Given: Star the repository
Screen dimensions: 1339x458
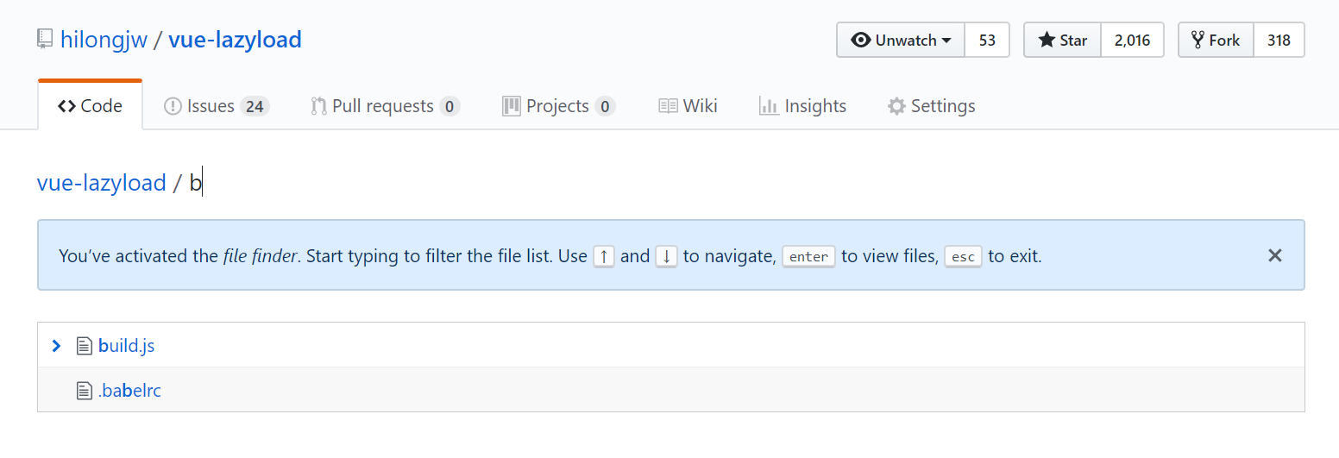Looking at the screenshot, I should tap(1063, 40).
